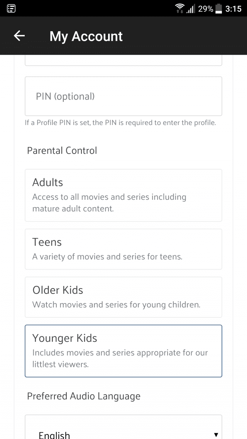Tap the 'mature adult content' description text
Viewport: 247px width, 439px height.
(x=73, y=209)
